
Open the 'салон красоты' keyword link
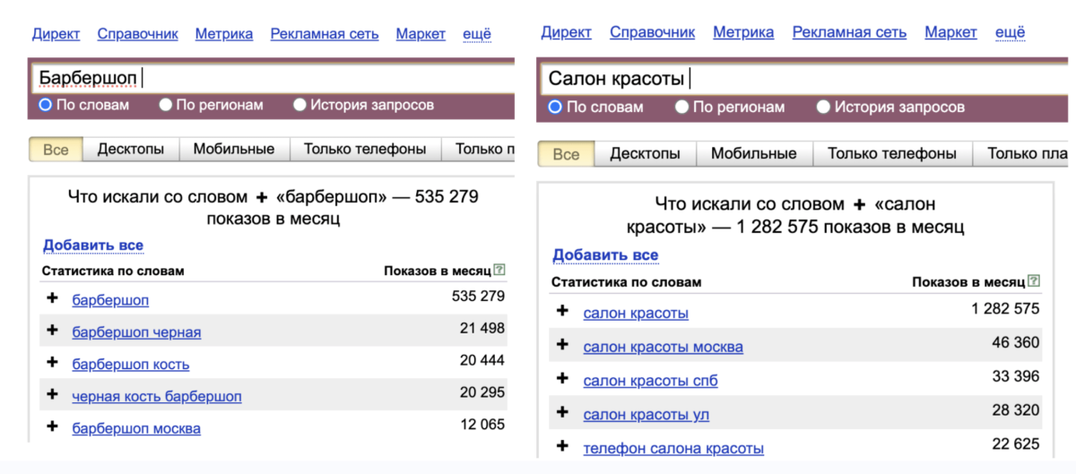coord(636,314)
